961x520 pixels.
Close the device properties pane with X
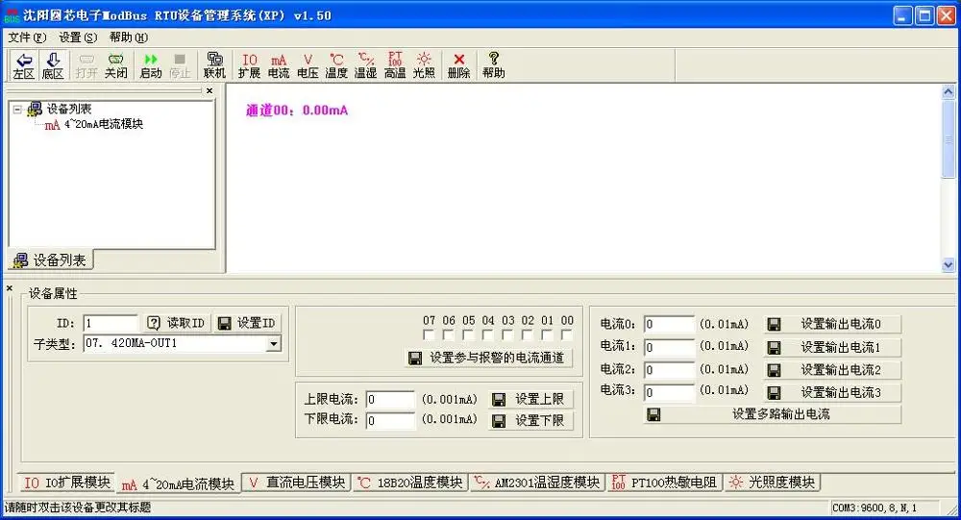[10, 287]
